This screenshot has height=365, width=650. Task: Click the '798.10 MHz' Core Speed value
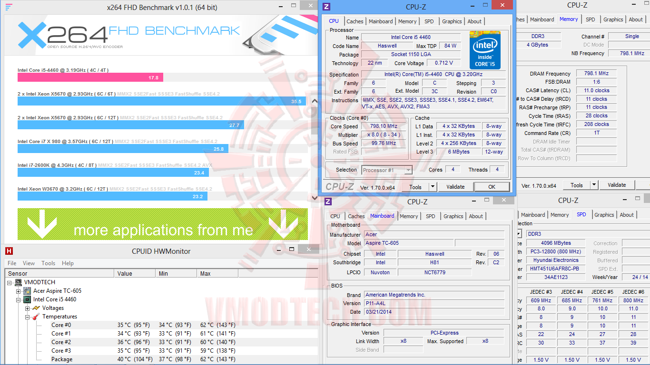click(384, 126)
